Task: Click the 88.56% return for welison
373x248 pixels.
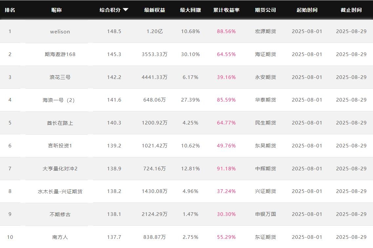Action: click(x=226, y=31)
